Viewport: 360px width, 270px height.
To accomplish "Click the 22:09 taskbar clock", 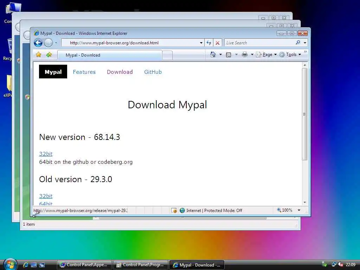I will (351, 265).
